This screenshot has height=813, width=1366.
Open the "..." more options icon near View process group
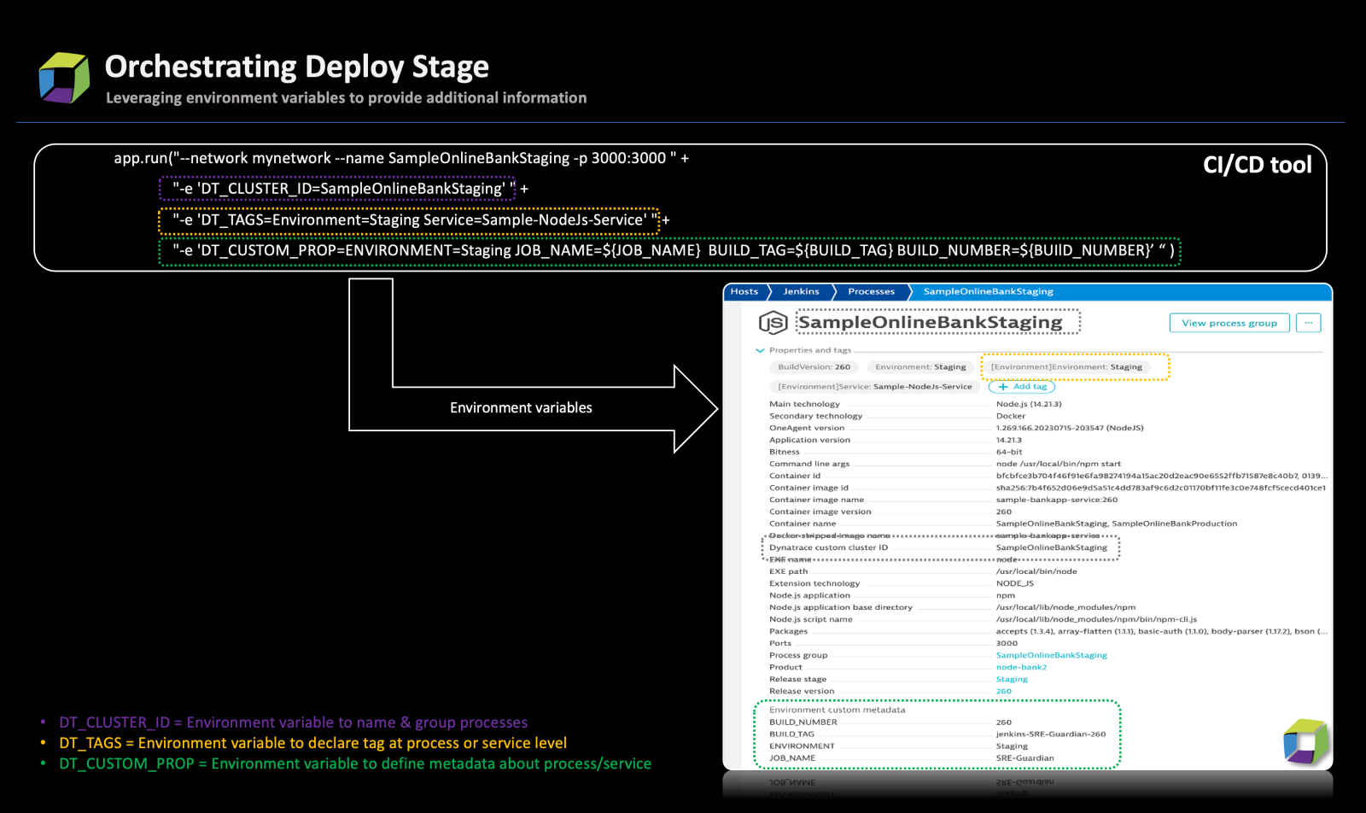point(1308,323)
